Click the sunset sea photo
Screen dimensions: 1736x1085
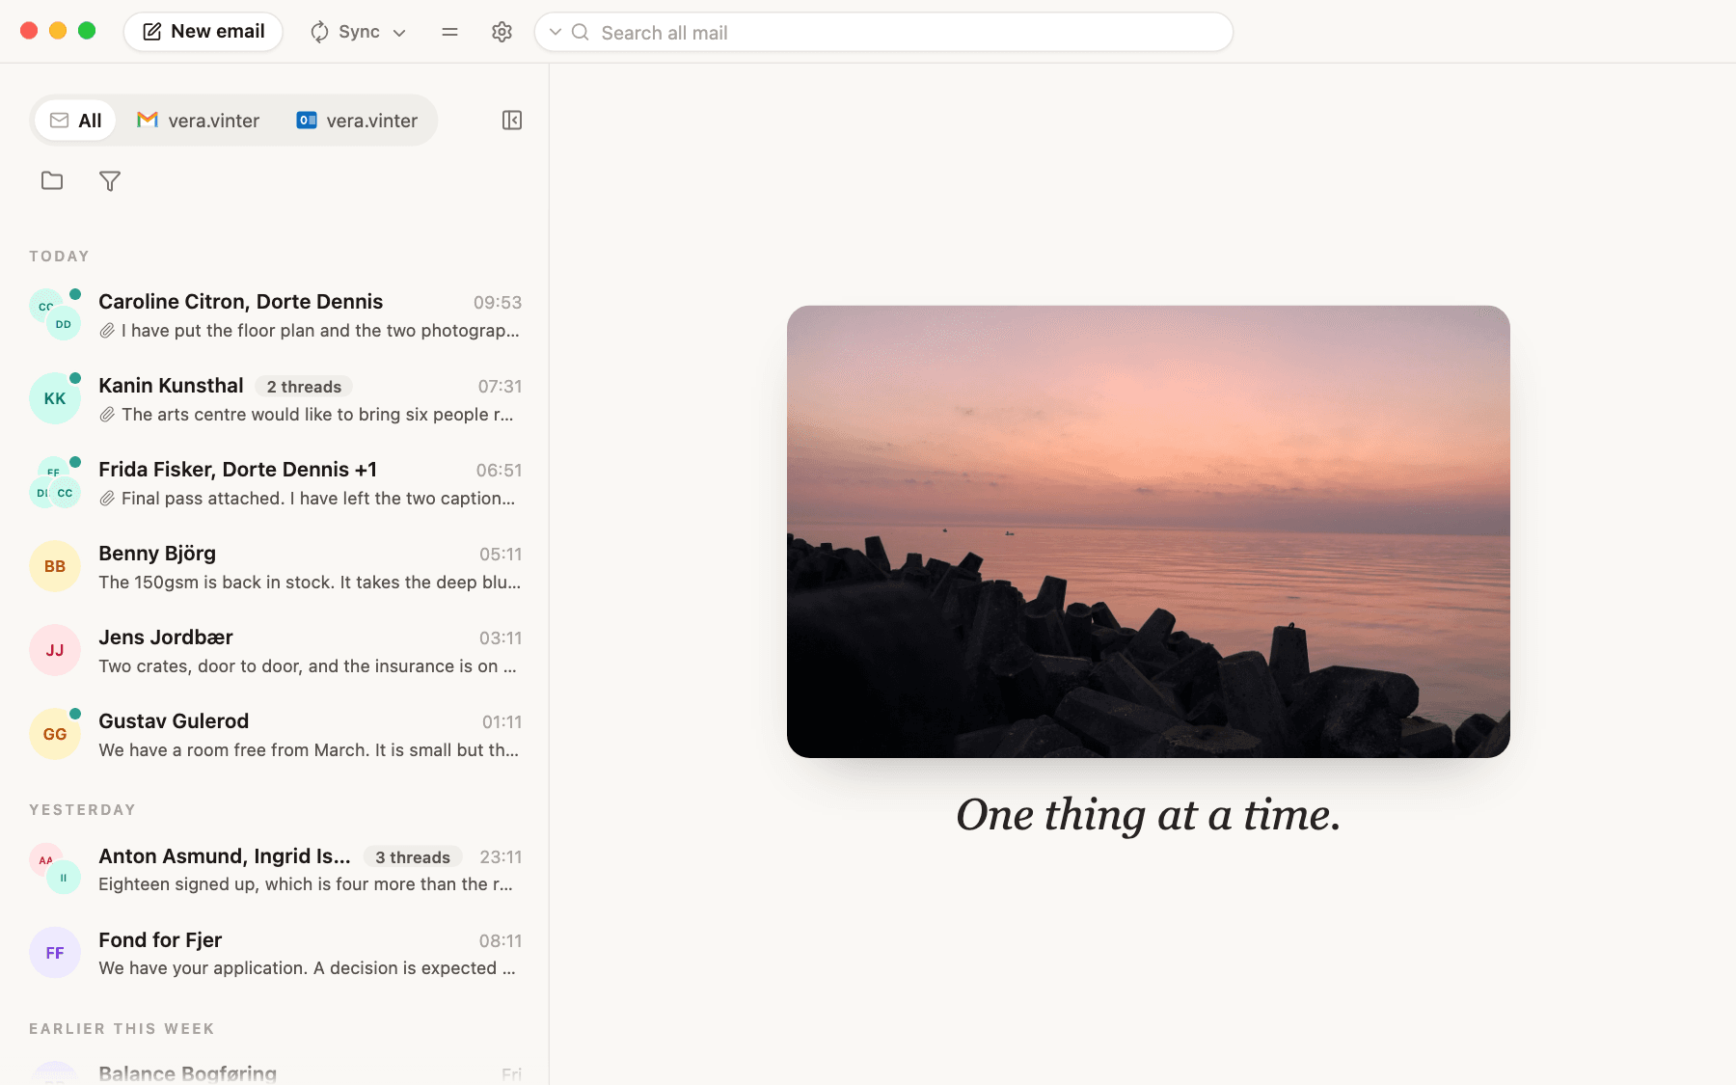tap(1149, 531)
